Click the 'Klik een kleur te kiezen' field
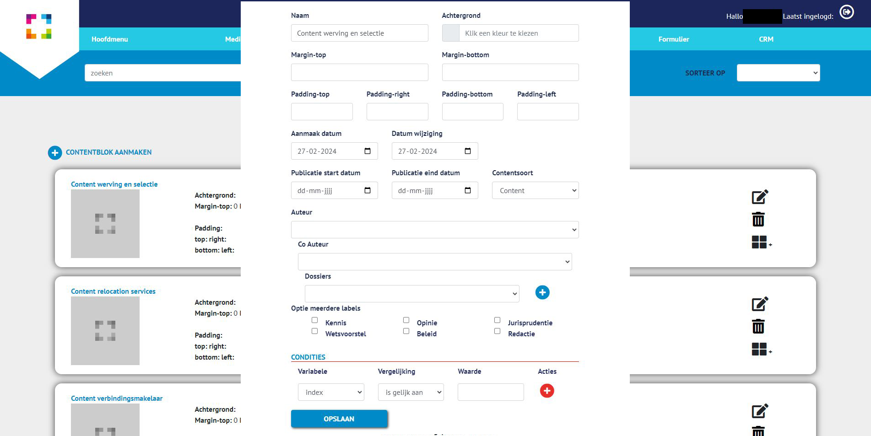 519,33
